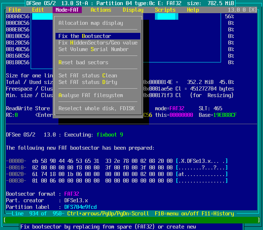The height and width of the screenshot is (230, 263).
Task: Click the -00000- hex dump row
Action: (117, 161)
